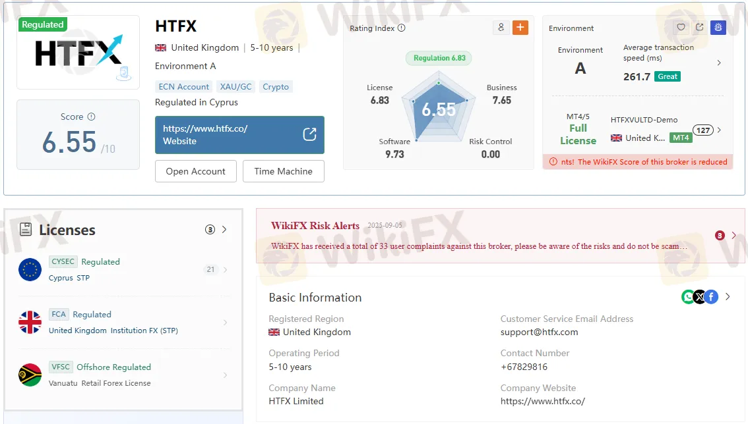The image size is (748, 424).
Task: Click the heart favorite icon in Environment panel
Action: pos(681,27)
